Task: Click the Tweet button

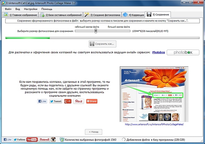Action: coord(56,101)
